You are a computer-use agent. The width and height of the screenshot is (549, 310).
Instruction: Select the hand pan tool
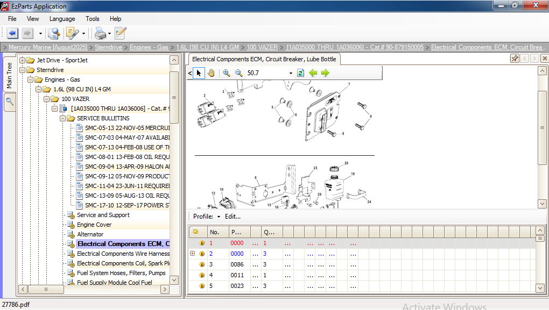click(x=211, y=73)
